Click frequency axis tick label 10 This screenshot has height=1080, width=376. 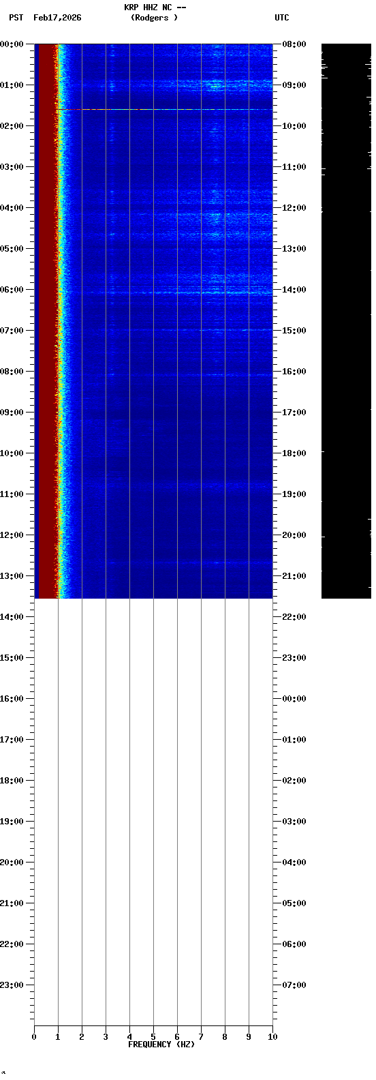(x=272, y=1037)
